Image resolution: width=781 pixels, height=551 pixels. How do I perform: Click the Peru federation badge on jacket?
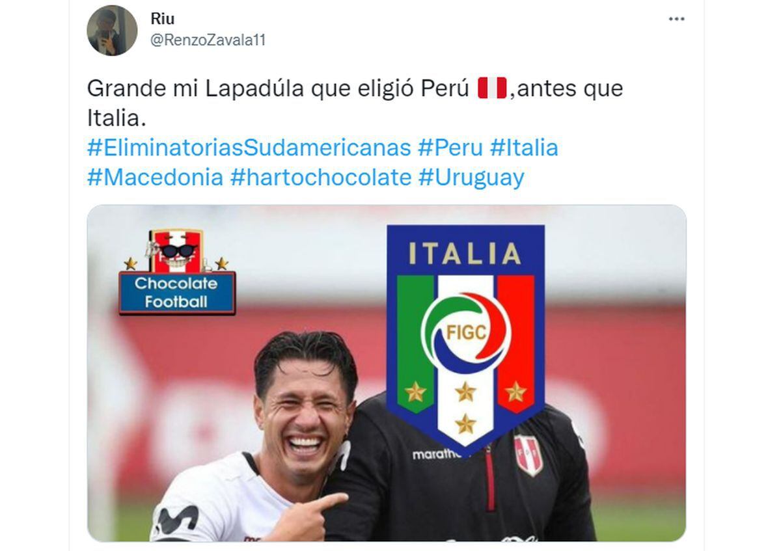click(x=528, y=455)
